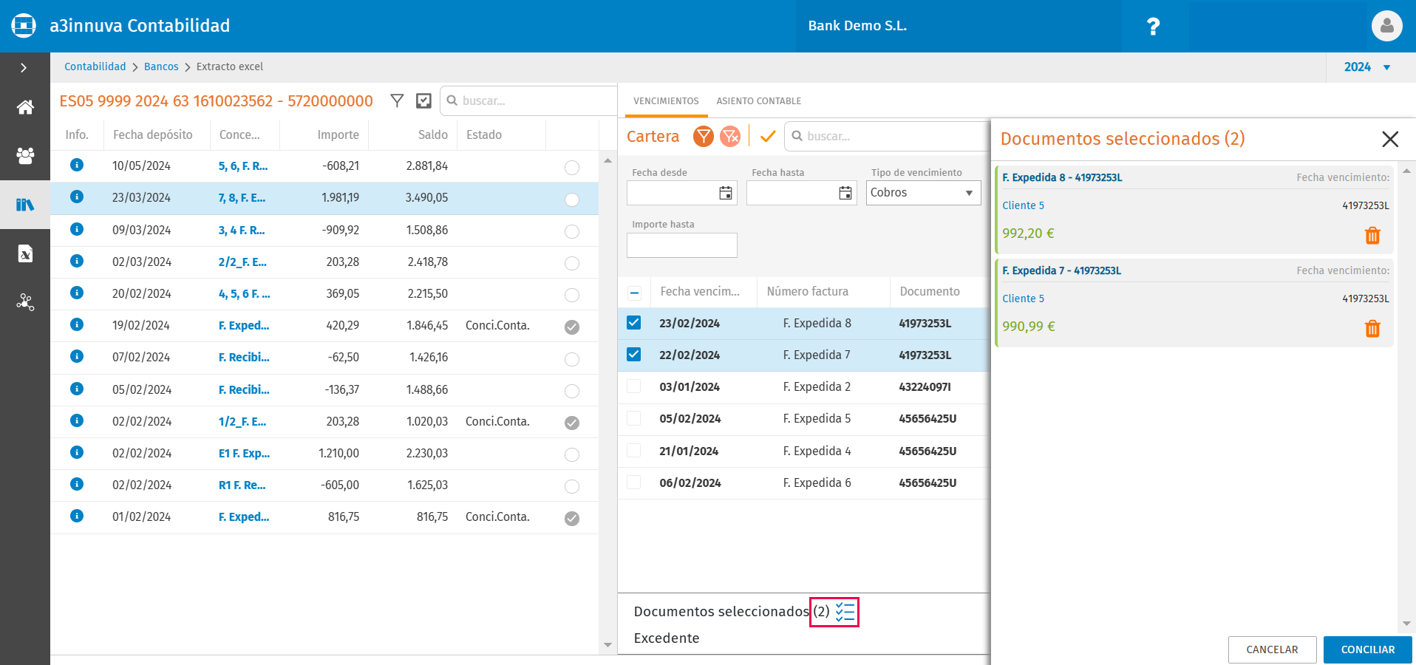Screen dimensions: 1416x665
Task: Click the Cancelar button
Action: coord(1272,649)
